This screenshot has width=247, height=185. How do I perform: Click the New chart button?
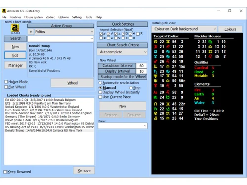15,47
